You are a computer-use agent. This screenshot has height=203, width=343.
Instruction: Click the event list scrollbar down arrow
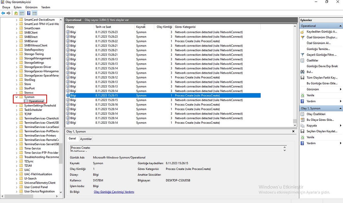(295, 125)
